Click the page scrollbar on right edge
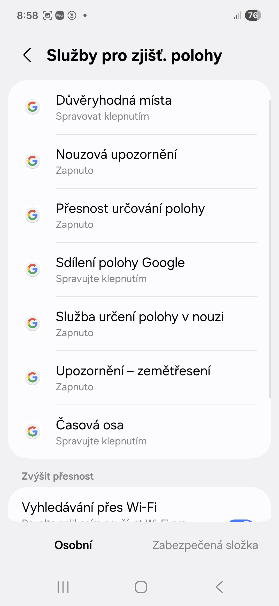 [270, 249]
